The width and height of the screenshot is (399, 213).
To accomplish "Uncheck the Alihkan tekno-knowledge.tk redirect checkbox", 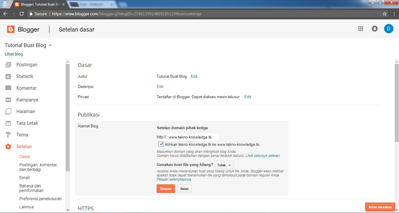I will click(161, 144).
